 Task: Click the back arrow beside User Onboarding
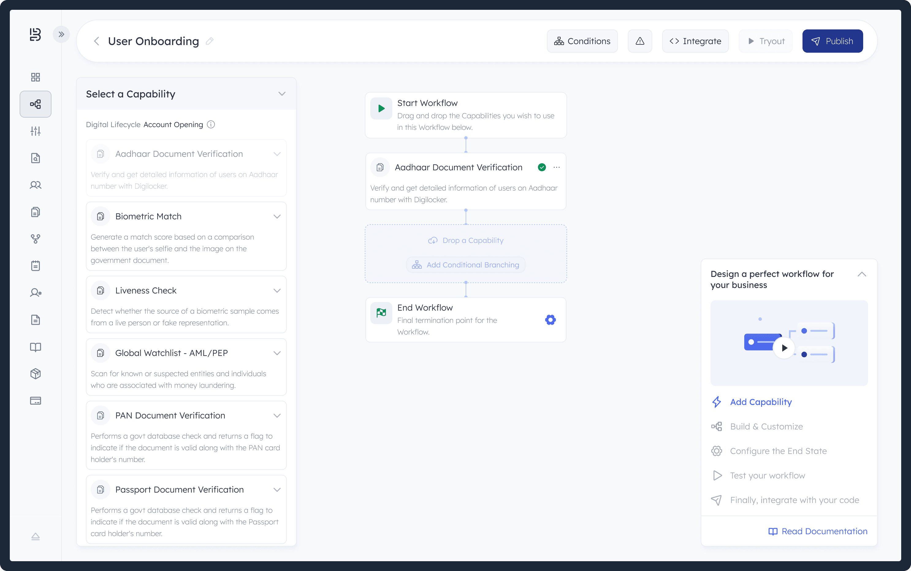96,41
